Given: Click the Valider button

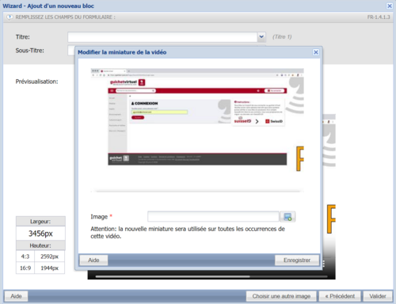Looking at the screenshot, I should 378,296.
